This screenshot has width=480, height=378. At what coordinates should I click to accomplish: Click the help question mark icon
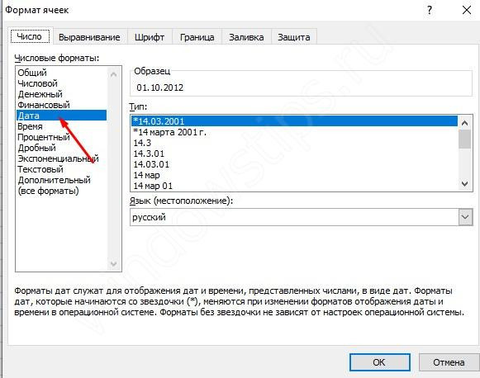[x=430, y=11]
